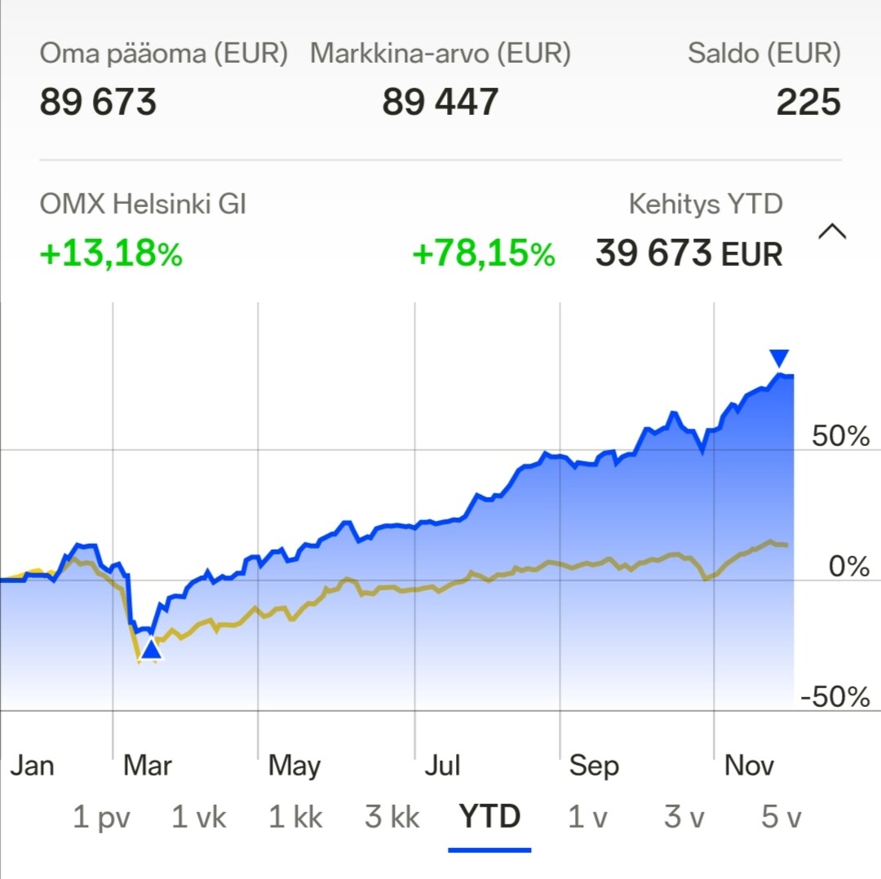The height and width of the screenshot is (879, 881).
Task: Collapse the chart with the chevron arrow
Action: 831,232
